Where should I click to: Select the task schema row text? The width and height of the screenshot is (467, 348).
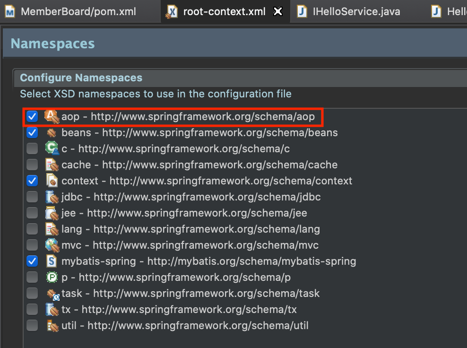pyautogui.click(x=190, y=294)
